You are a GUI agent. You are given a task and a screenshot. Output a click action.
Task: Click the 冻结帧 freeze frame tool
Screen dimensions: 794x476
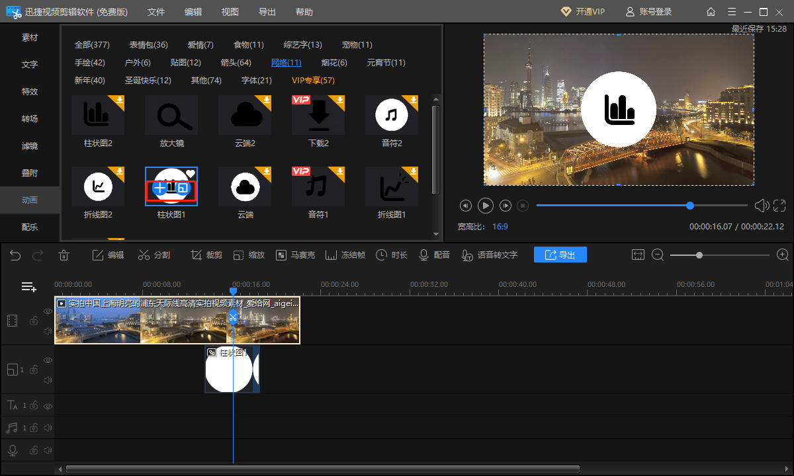(x=345, y=255)
